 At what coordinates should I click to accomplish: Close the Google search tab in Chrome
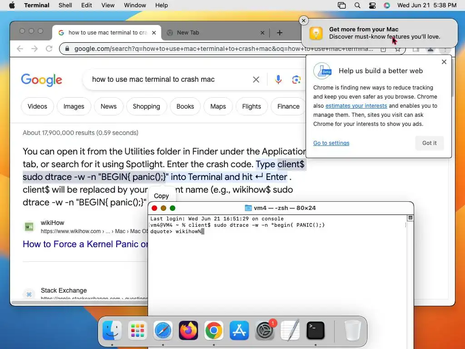click(154, 33)
